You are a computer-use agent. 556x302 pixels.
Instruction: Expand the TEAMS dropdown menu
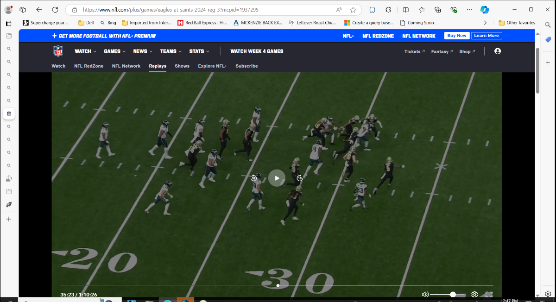(x=171, y=51)
